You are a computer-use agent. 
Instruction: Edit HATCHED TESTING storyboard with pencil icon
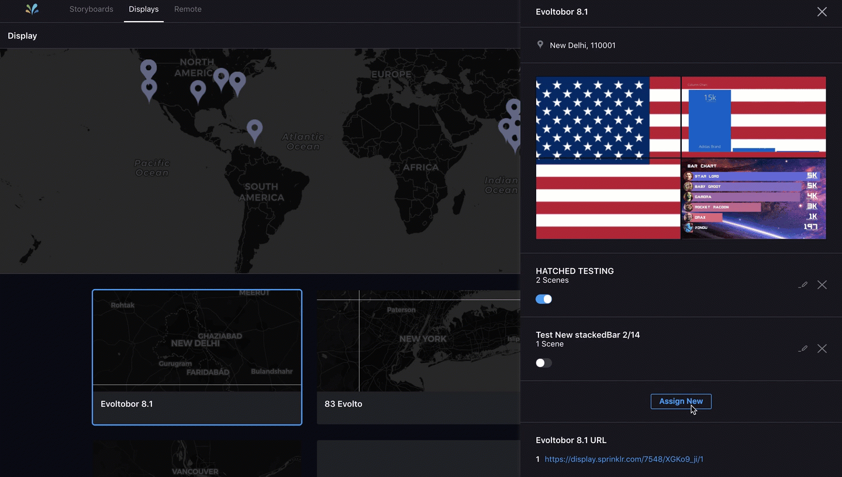pos(803,285)
